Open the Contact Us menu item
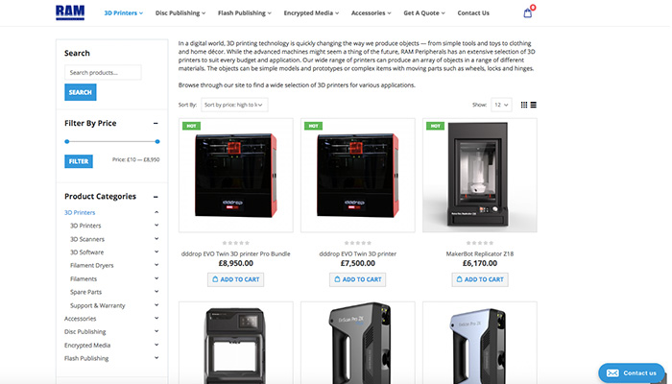 pyautogui.click(x=473, y=12)
